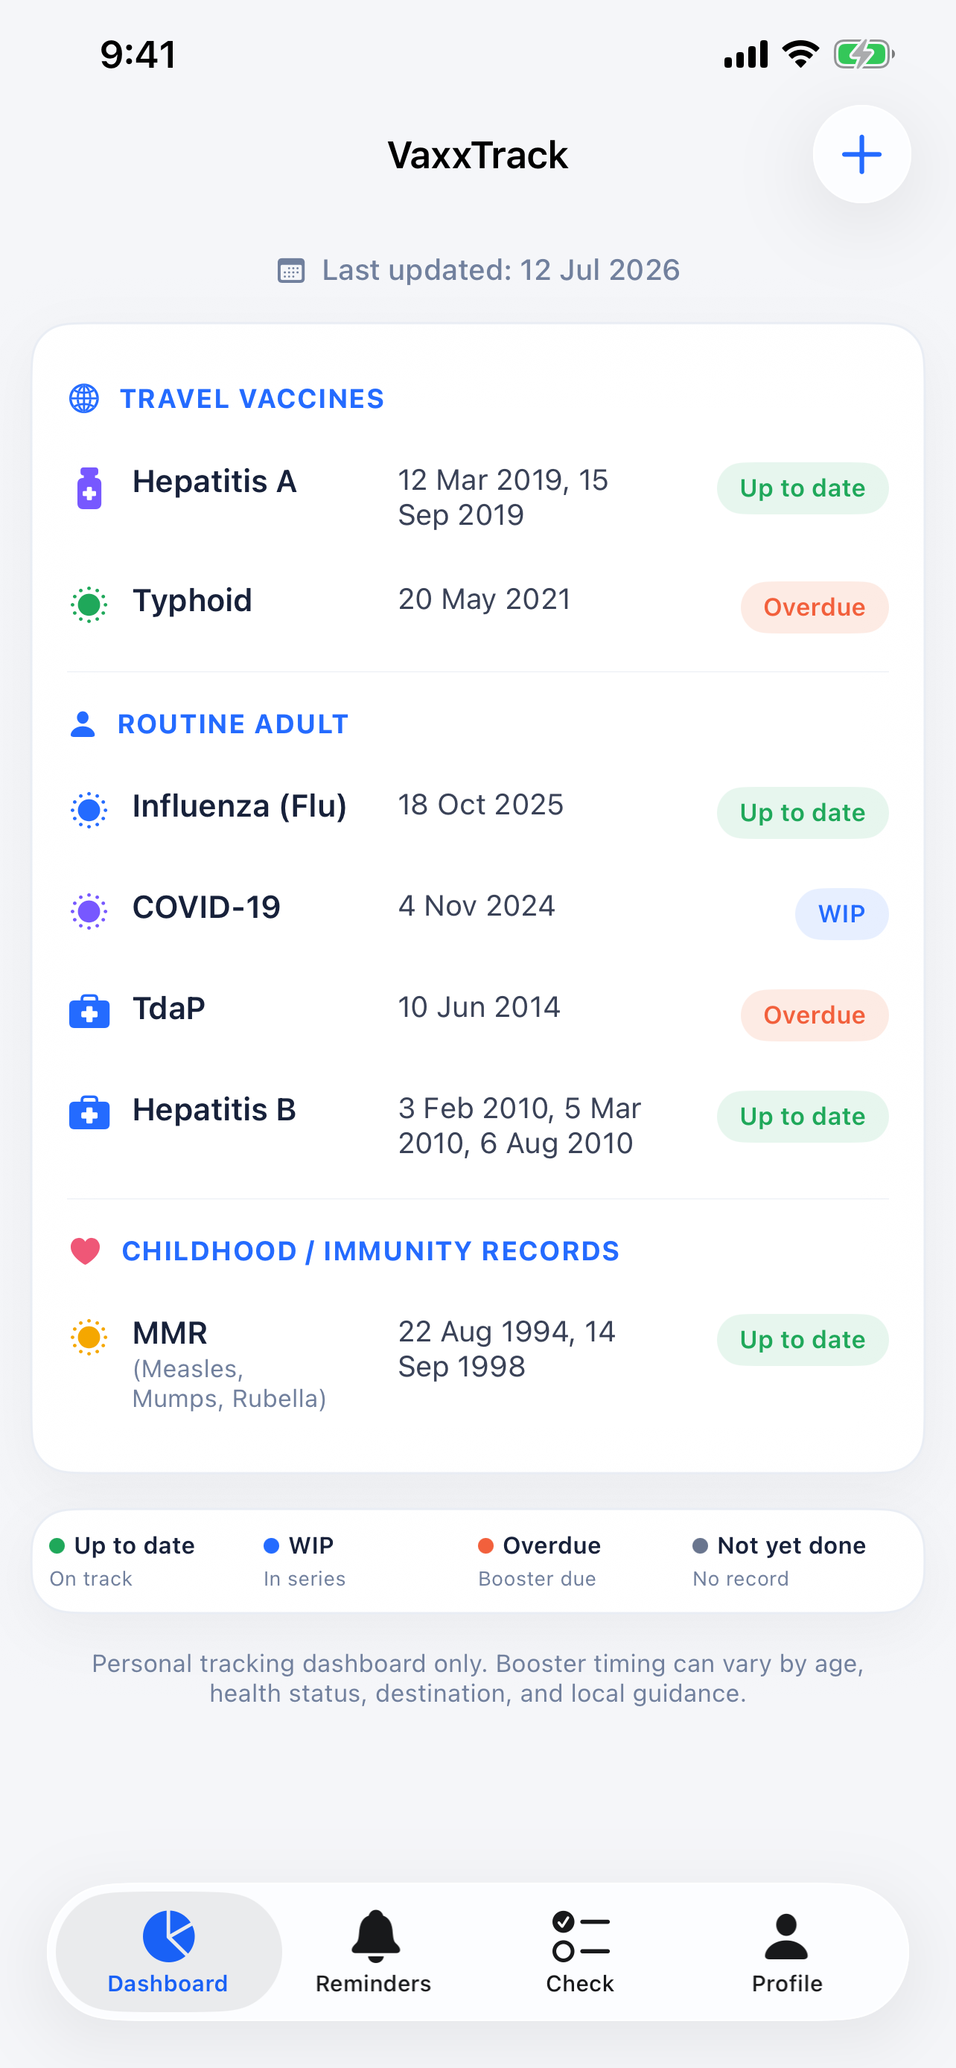Click the orange MMR sun icon
956x2068 pixels.
point(89,1337)
